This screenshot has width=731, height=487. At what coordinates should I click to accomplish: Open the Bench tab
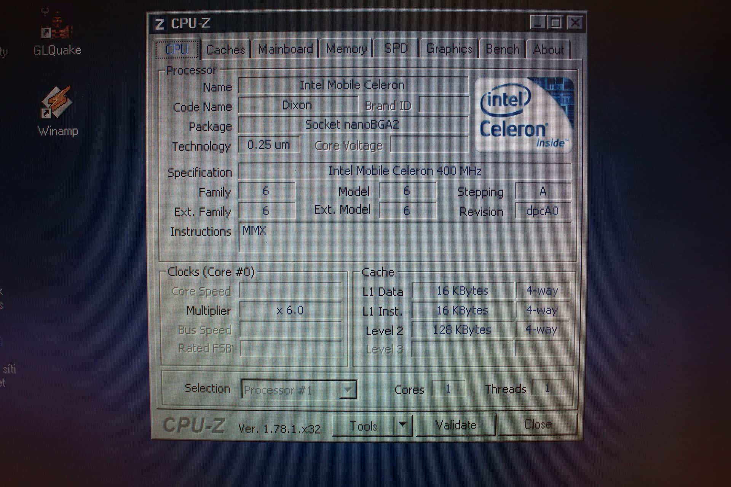click(x=502, y=49)
